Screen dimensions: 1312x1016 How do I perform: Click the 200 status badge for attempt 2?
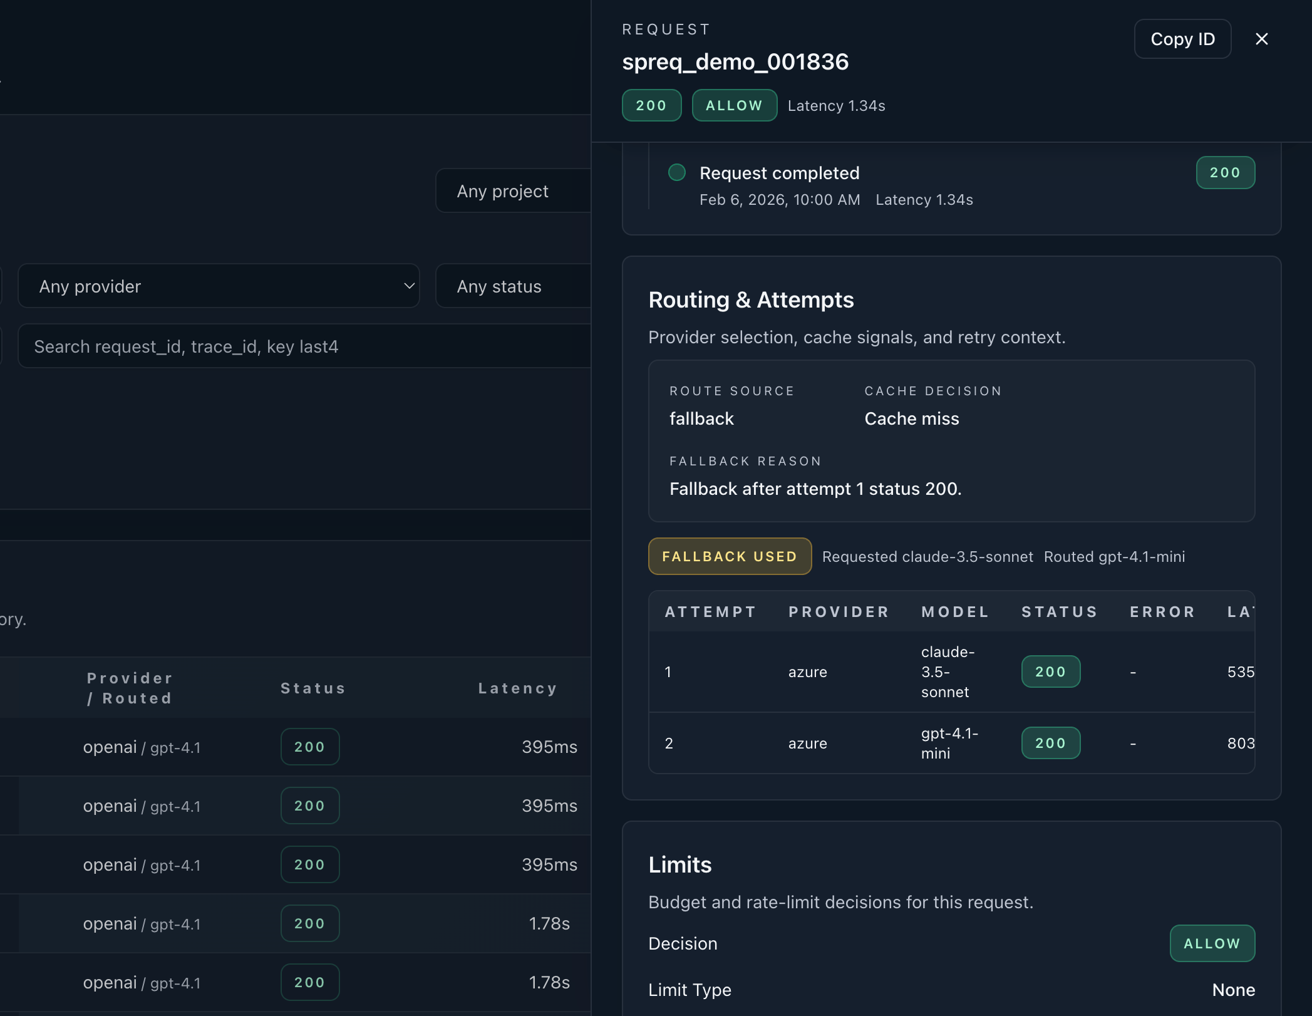point(1050,743)
